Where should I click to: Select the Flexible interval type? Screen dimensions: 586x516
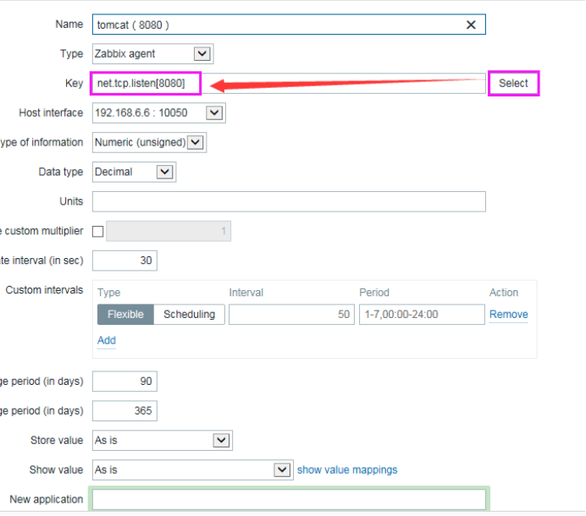tap(125, 315)
